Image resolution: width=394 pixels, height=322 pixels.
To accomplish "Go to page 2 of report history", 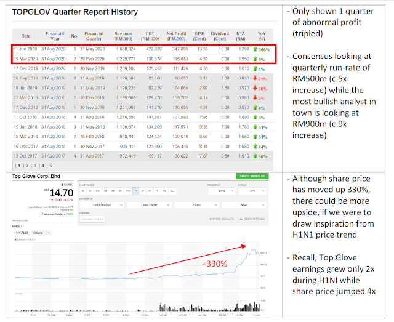I will [x=27, y=166].
